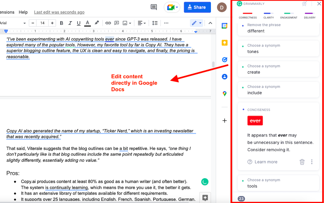Viewport: 324px width, 203px height.
Task: Open the Arial font dropdown
Action: 13,23
